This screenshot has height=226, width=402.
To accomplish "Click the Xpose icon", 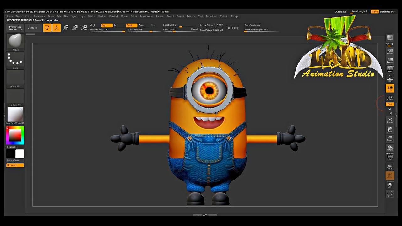I will [x=390, y=194].
